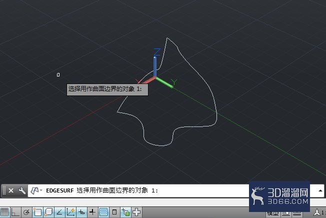Toggle Dynamic UCS in status bar
This screenshot has height=218, width=326.
[70, 212]
